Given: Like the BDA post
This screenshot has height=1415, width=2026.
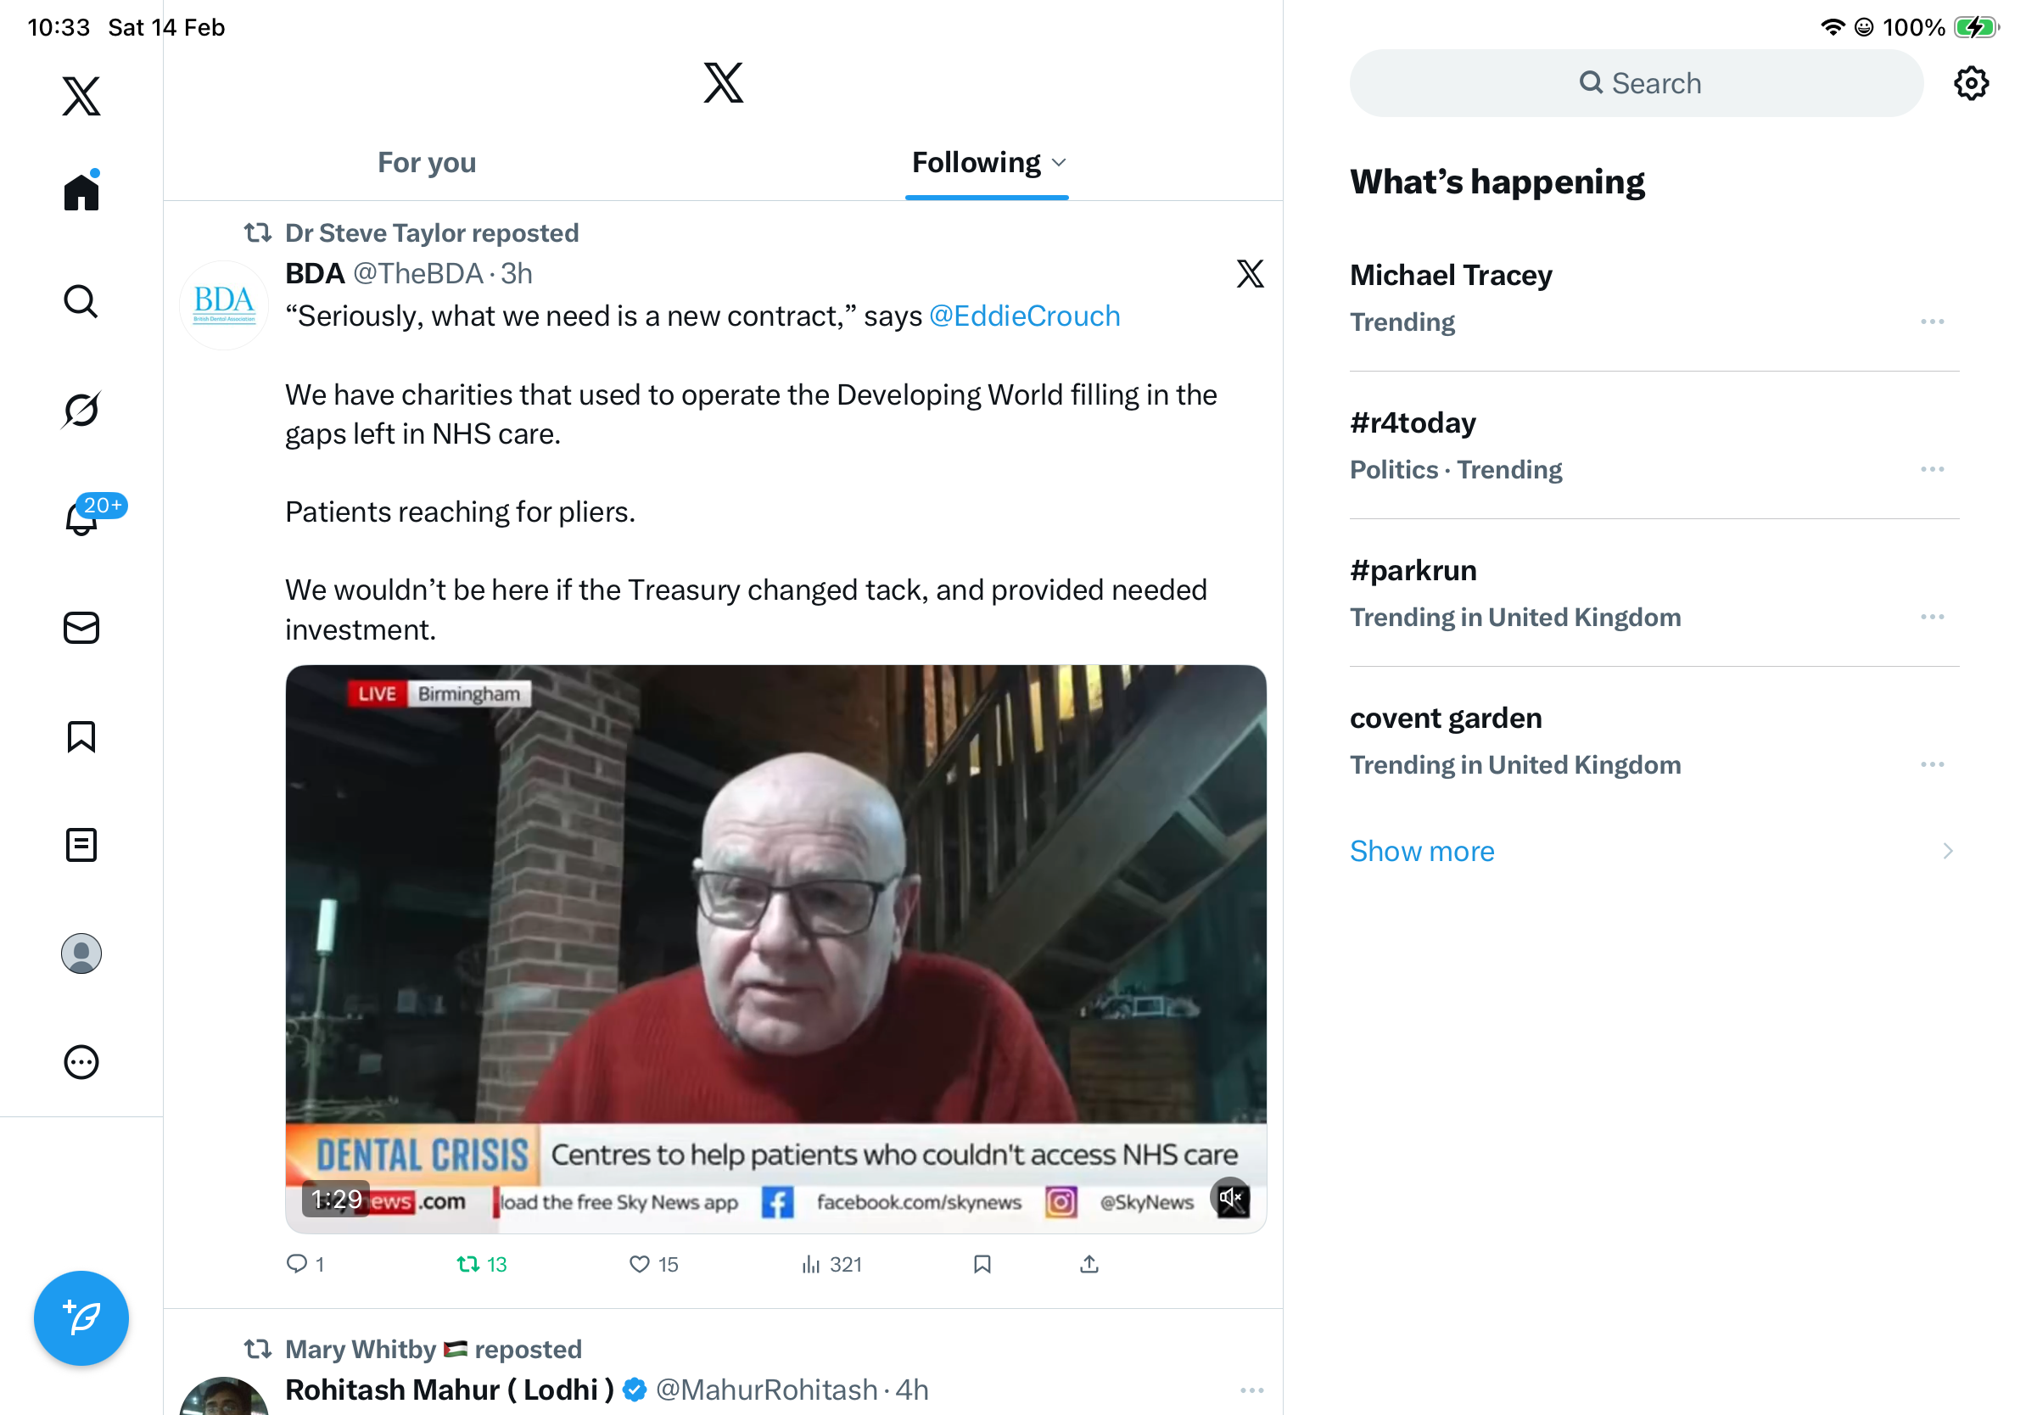Looking at the screenshot, I should tap(640, 1264).
